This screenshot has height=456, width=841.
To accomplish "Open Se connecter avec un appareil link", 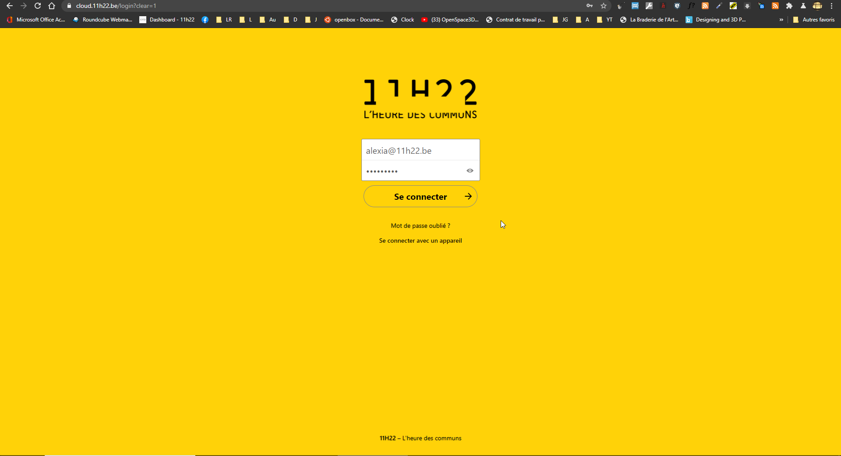I will click(x=420, y=240).
